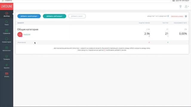Open the Оплата payment section

(7, 75)
